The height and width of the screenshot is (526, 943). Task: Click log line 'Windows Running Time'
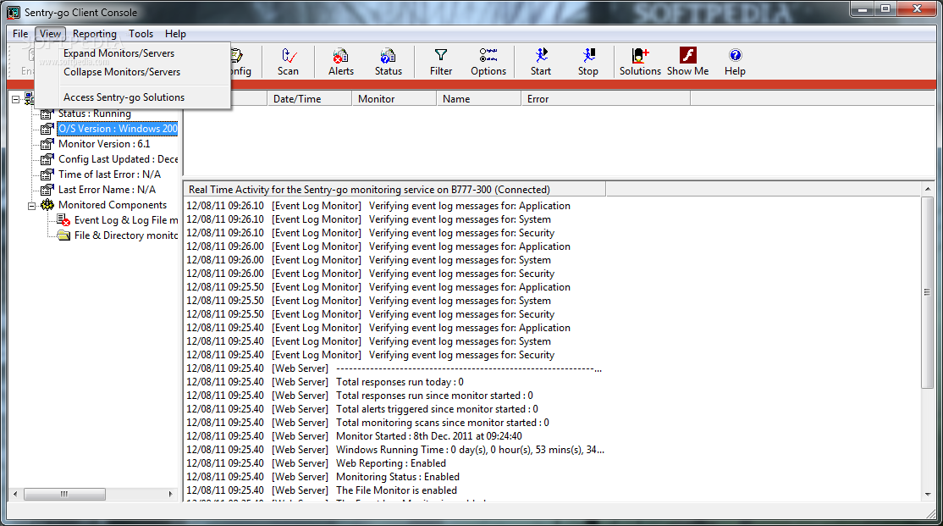(x=470, y=450)
